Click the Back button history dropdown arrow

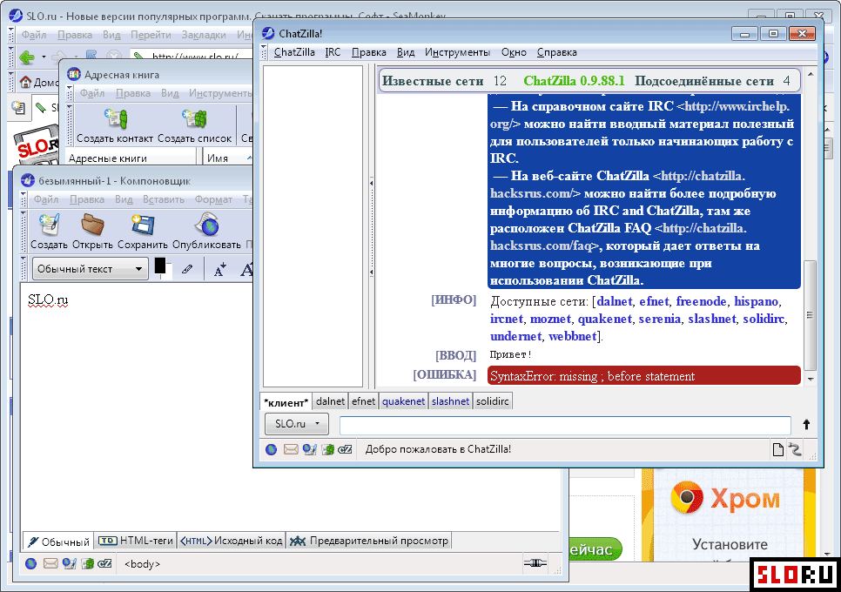click(44, 57)
